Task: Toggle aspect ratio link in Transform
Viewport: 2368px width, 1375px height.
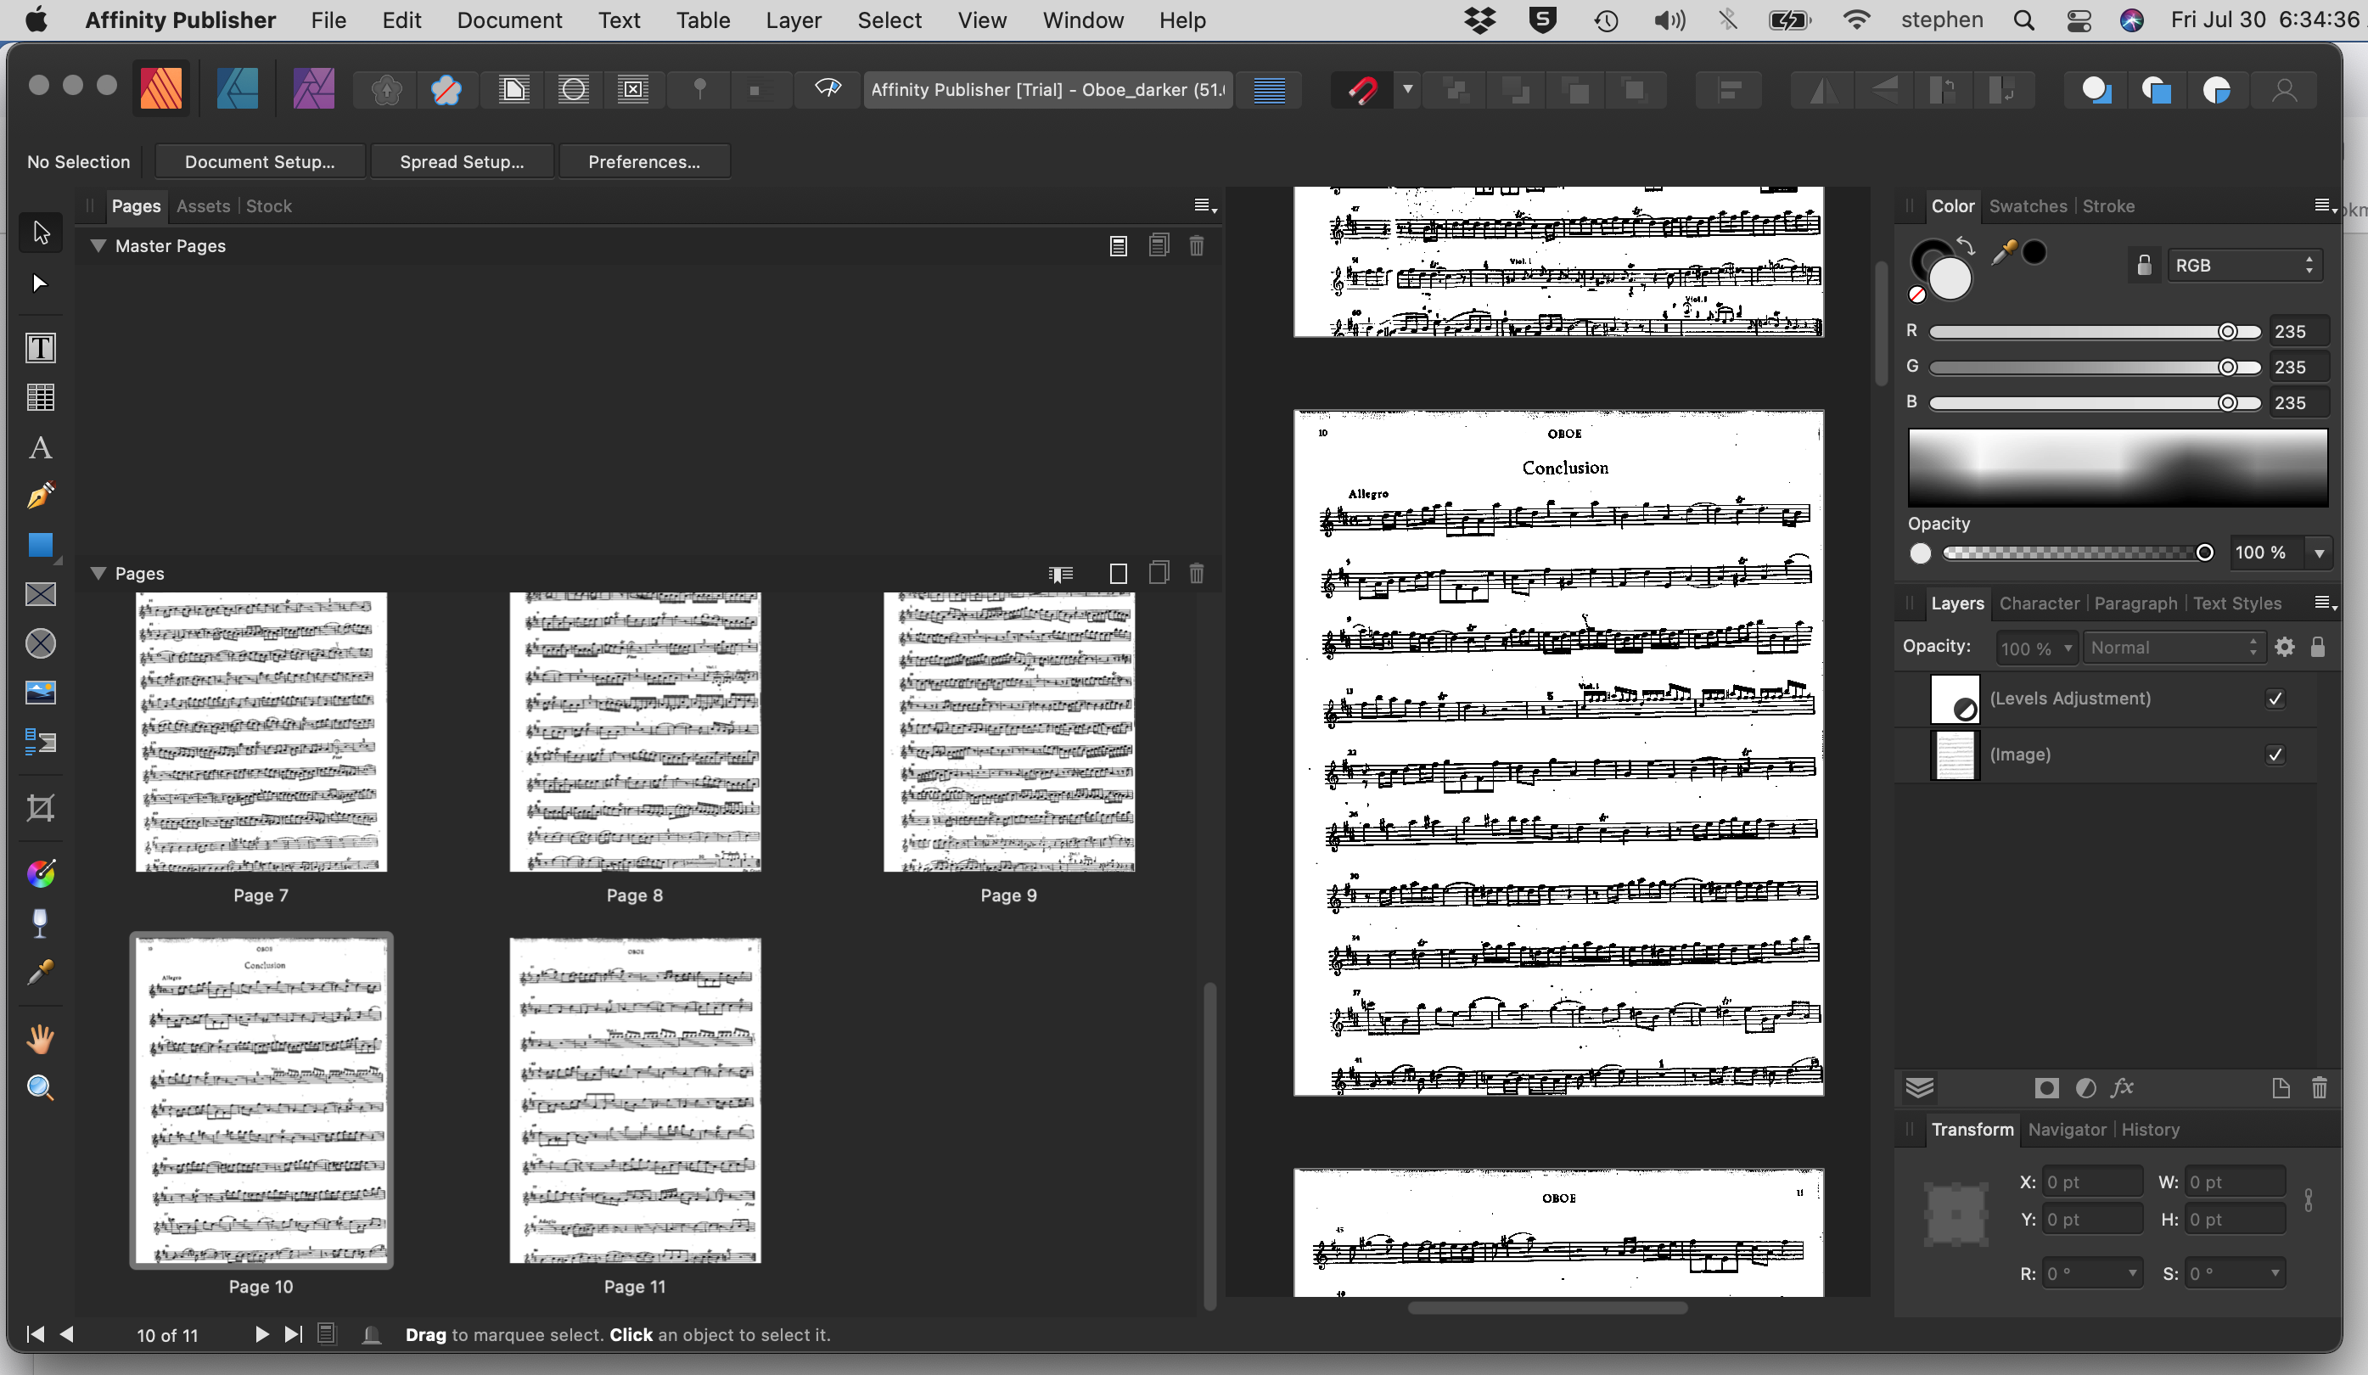Action: (2309, 1200)
